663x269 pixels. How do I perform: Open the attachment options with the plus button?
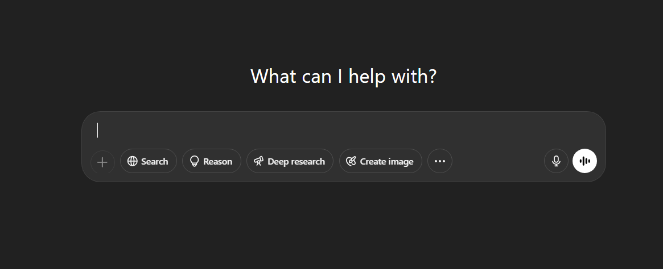pos(102,162)
